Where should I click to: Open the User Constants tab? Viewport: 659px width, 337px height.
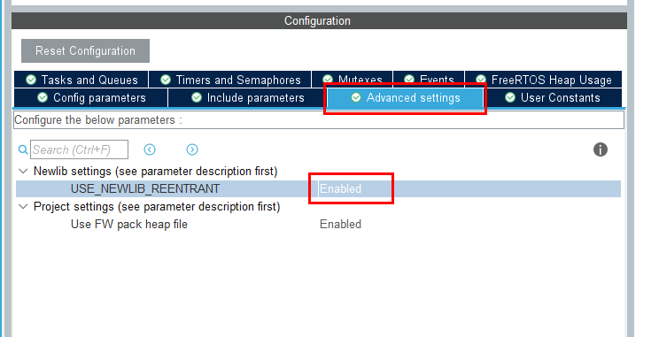(553, 98)
